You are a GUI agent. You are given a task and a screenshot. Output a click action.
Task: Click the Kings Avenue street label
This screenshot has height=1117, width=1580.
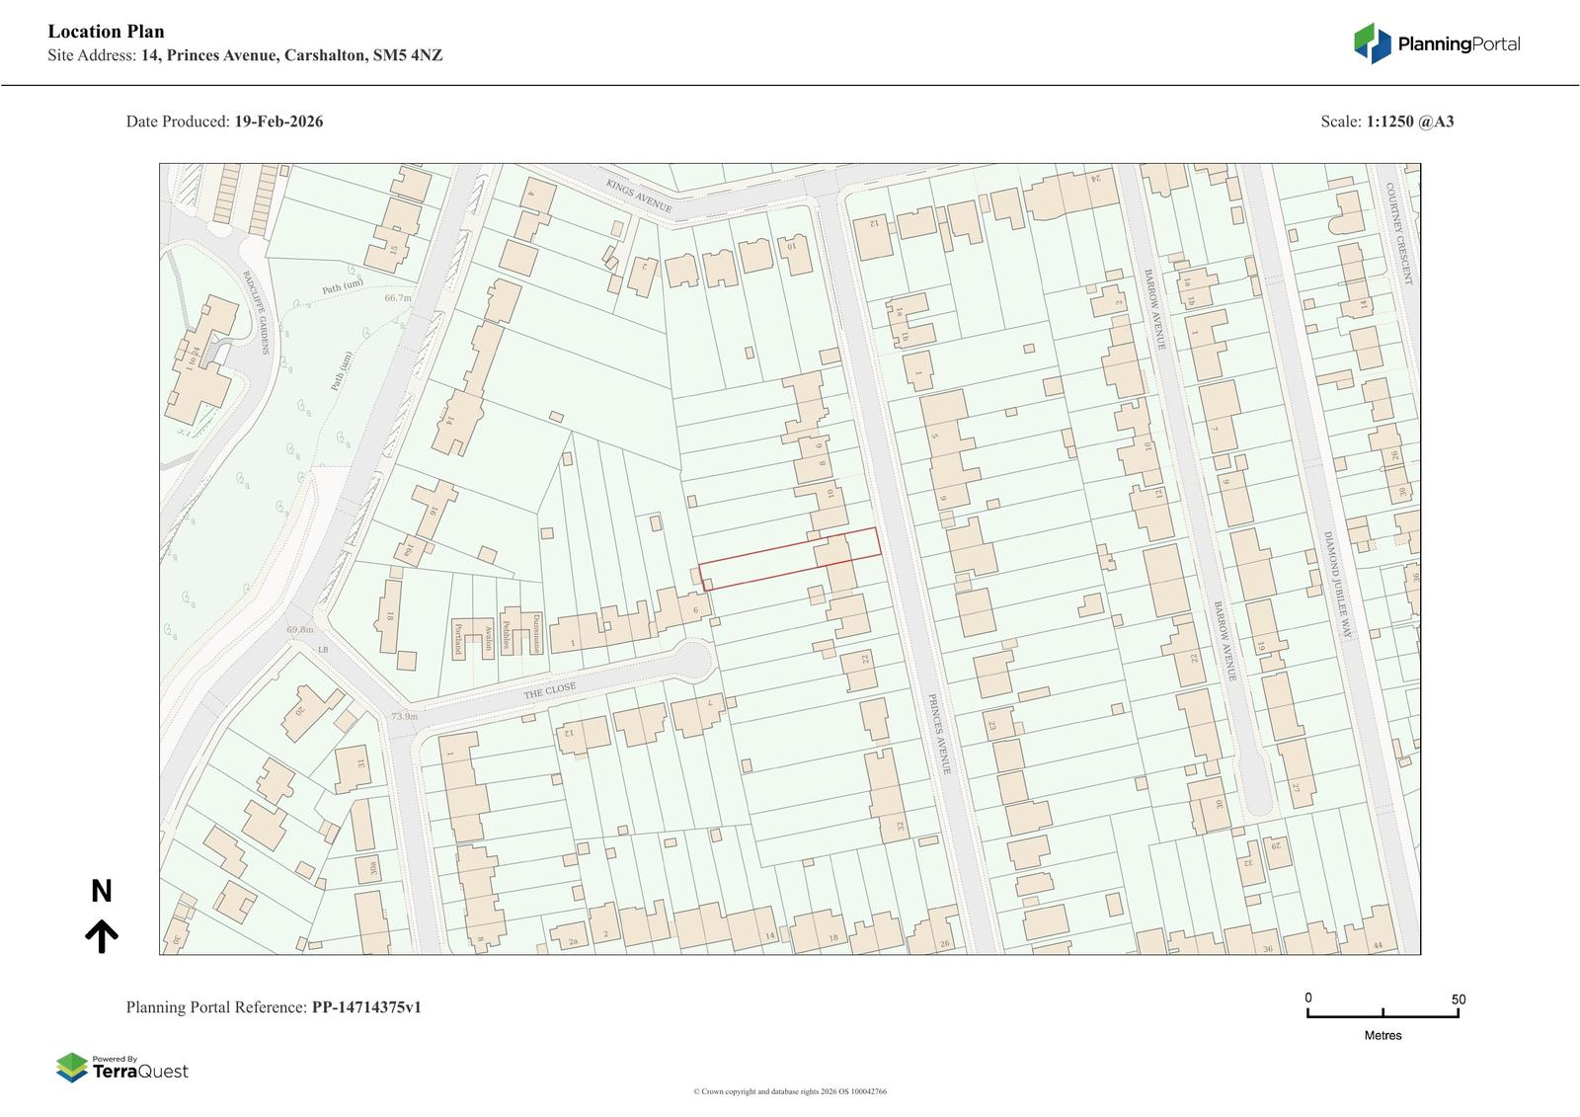(x=639, y=197)
